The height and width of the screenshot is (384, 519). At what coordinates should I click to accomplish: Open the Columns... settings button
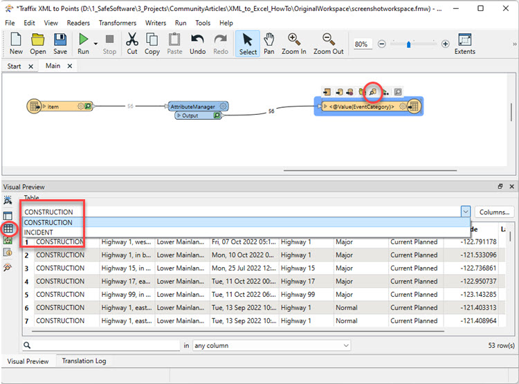[x=494, y=212]
